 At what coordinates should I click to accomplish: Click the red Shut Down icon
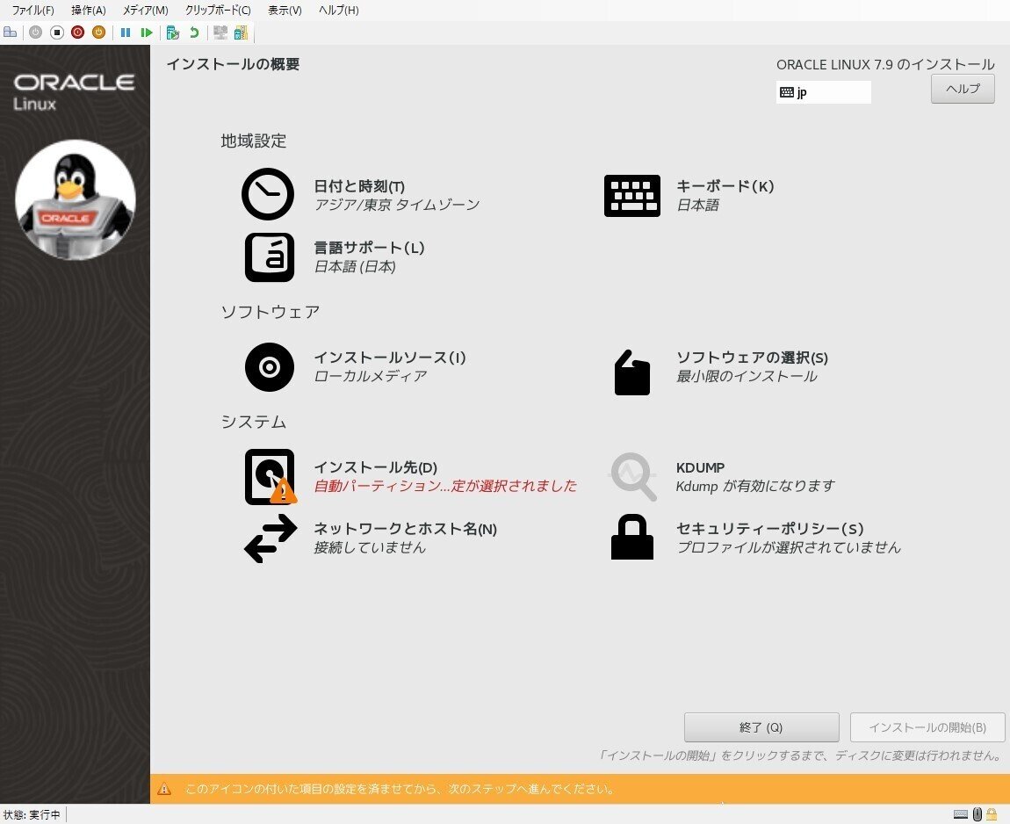point(78,33)
